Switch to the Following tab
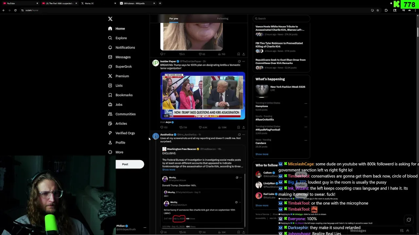Image resolution: width=419 pixels, height=235 pixels. click(223, 18)
